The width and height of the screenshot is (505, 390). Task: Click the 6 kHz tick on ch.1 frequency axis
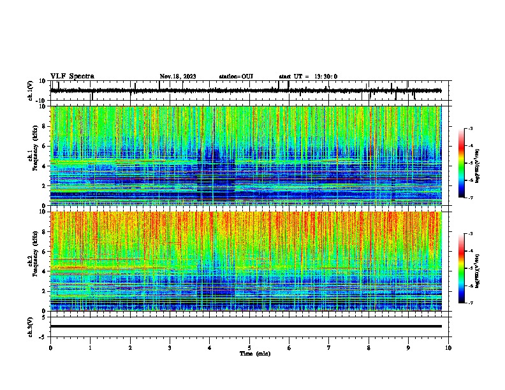pos(44,146)
